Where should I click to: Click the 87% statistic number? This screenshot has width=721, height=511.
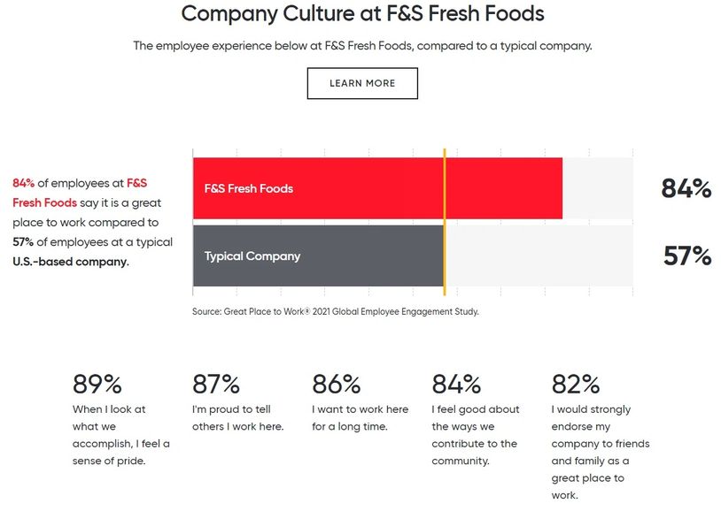(x=216, y=385)
